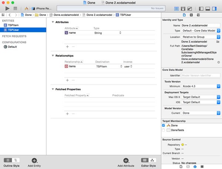Select the TSPUser entity

(x=23, y=30)
